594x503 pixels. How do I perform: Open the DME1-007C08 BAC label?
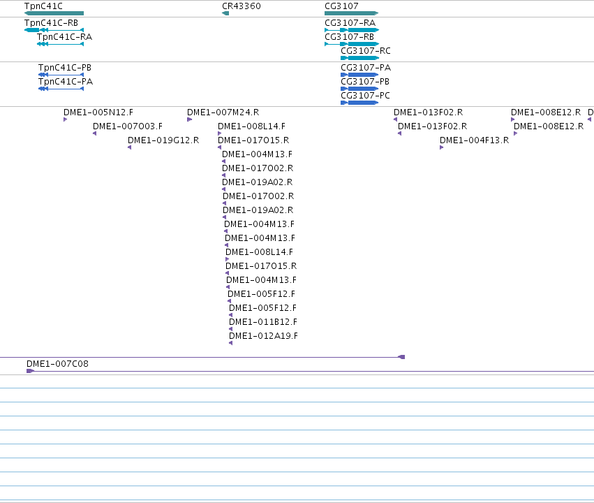tap(57, 364)
